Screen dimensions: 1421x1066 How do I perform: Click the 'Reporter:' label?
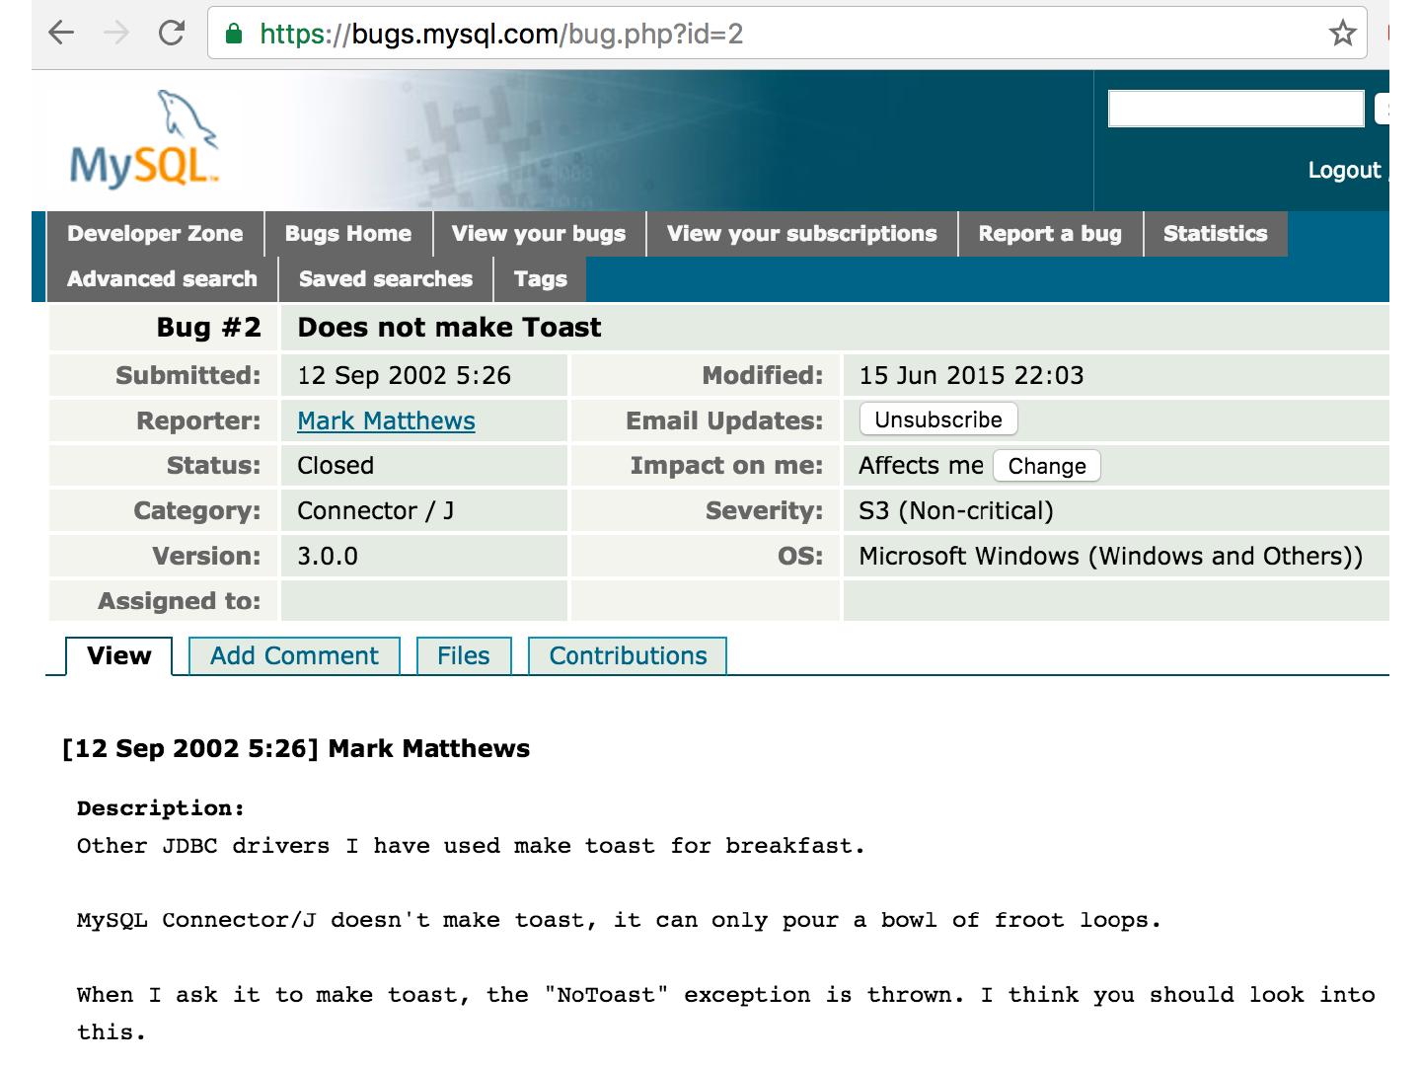pyautogui.click(x=198, y=421)
